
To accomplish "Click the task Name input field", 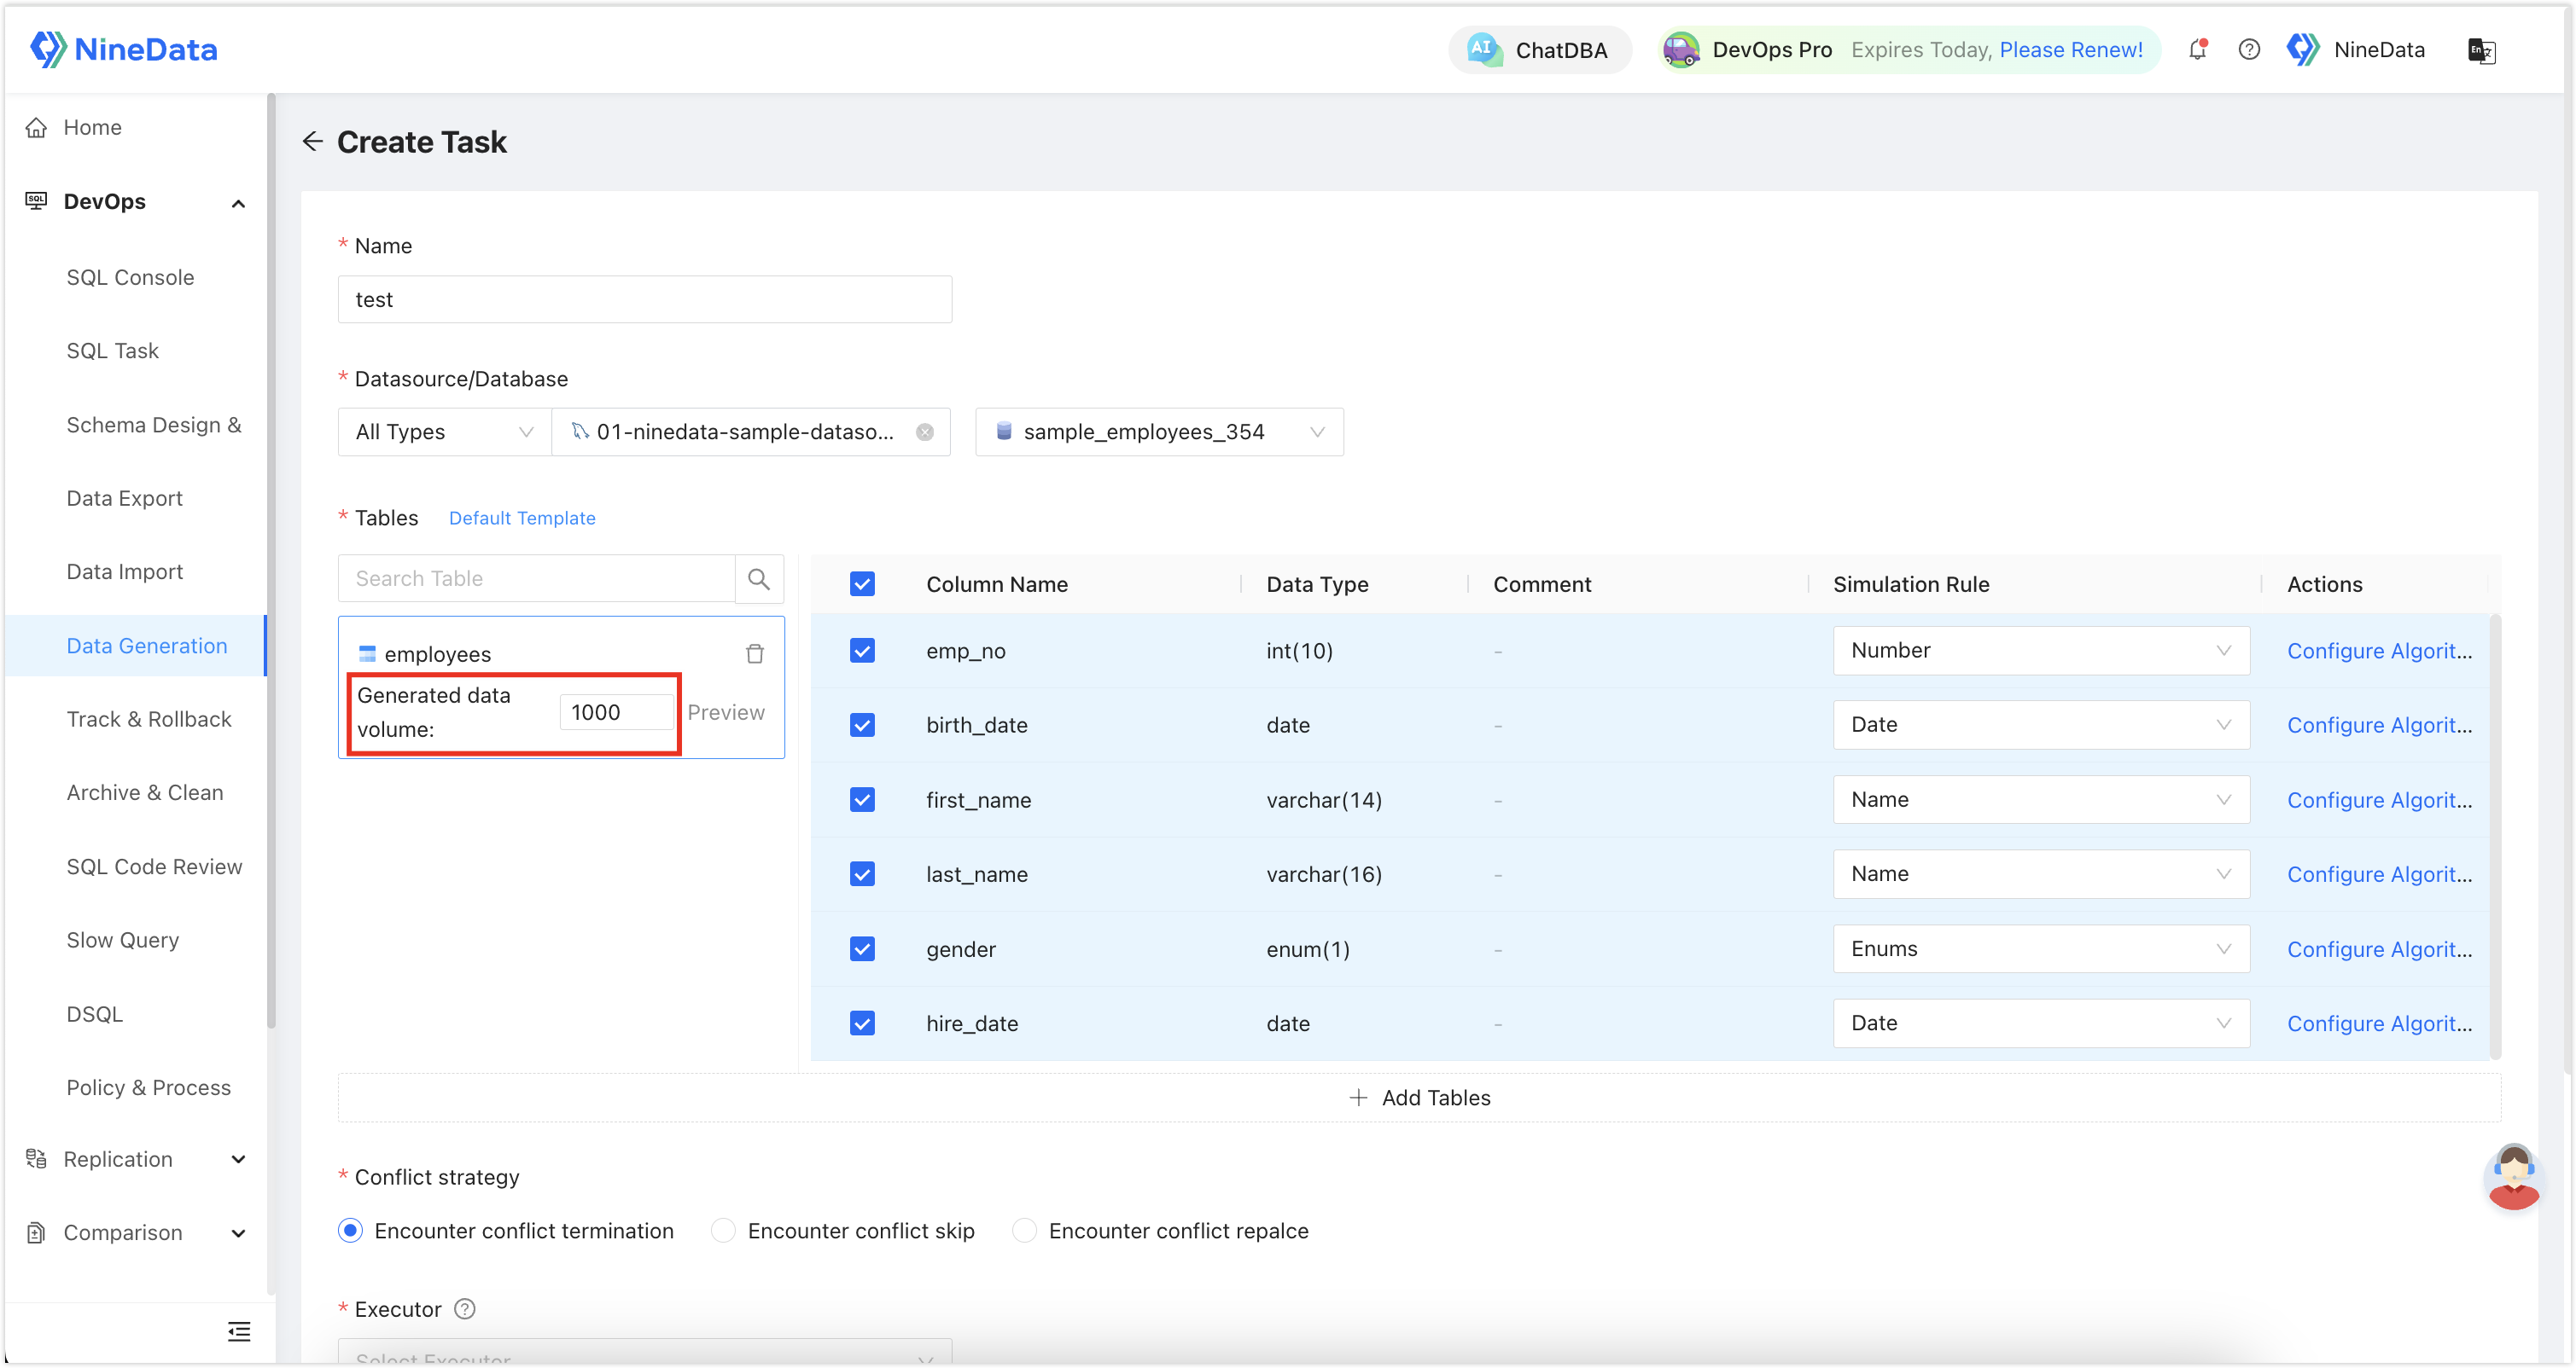I will [x=644, y=299].
